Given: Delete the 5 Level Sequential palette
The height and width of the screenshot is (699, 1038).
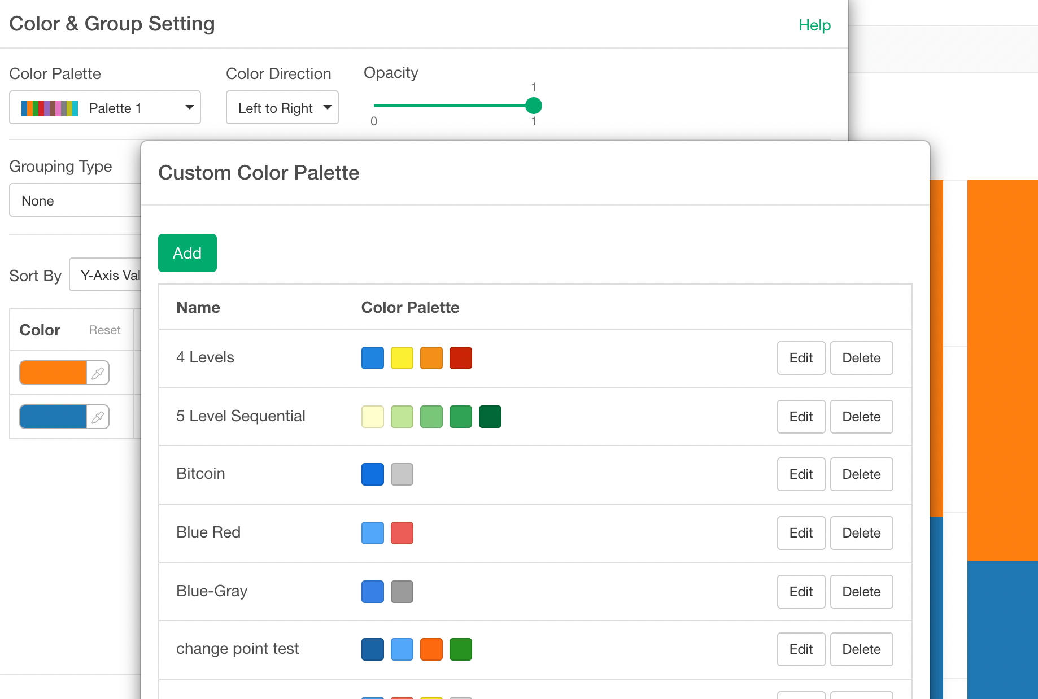Looking at the screenshot, I should click(862, 417).
